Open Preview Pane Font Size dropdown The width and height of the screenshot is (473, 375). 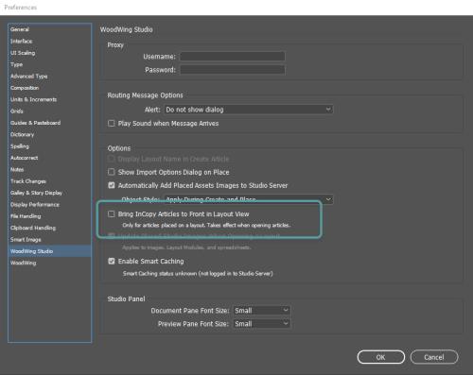261,324
